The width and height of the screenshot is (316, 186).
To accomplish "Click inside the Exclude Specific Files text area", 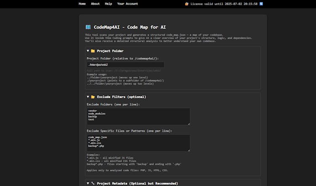I will pyautogui.click(x=138, y=143).
